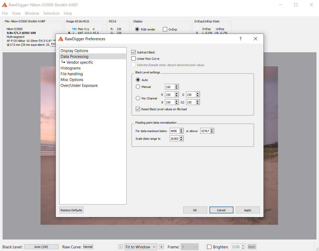Screen dimensions: 319x251
Task: Enable the Linear Raw Curve checkbox
Action: click(133, 58)
